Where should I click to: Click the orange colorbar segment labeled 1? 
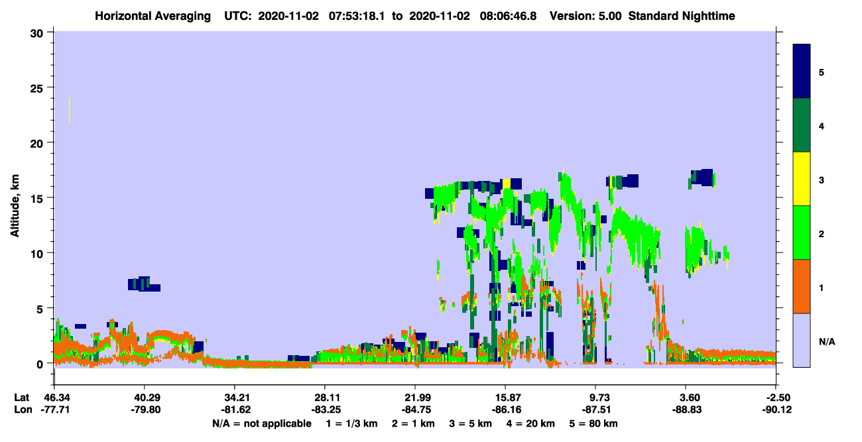tap(802, 286)
